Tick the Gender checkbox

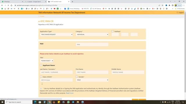(77, 77)
